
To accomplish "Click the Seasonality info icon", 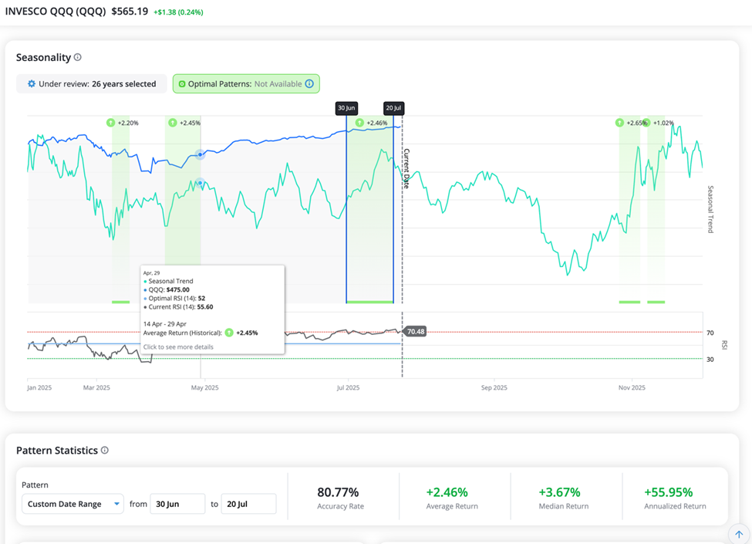I will pos(78,58).
